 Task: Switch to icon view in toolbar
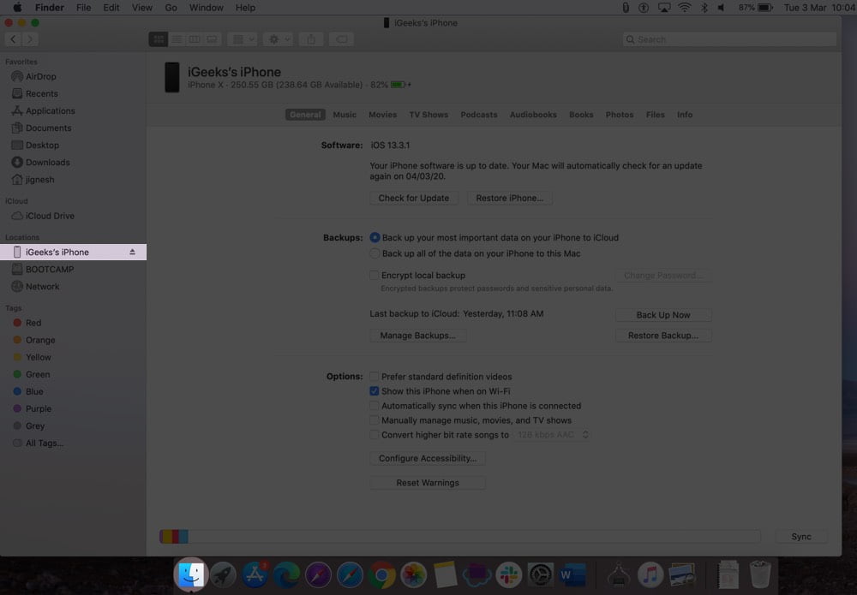point(159,39)
